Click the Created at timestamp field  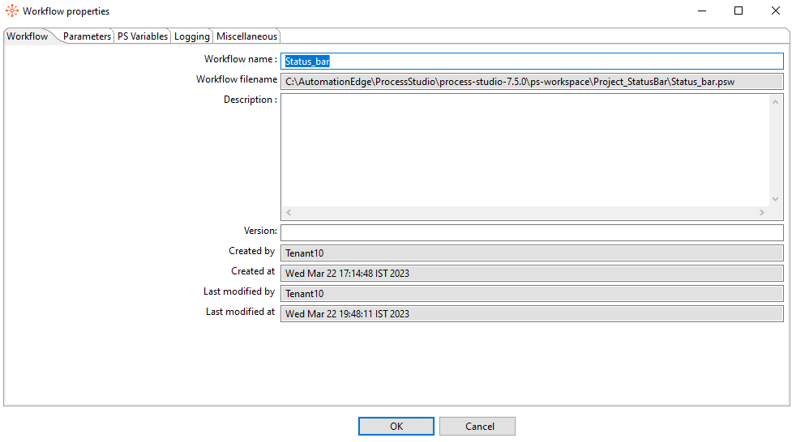pyautogui.click(x=532, y=274)
